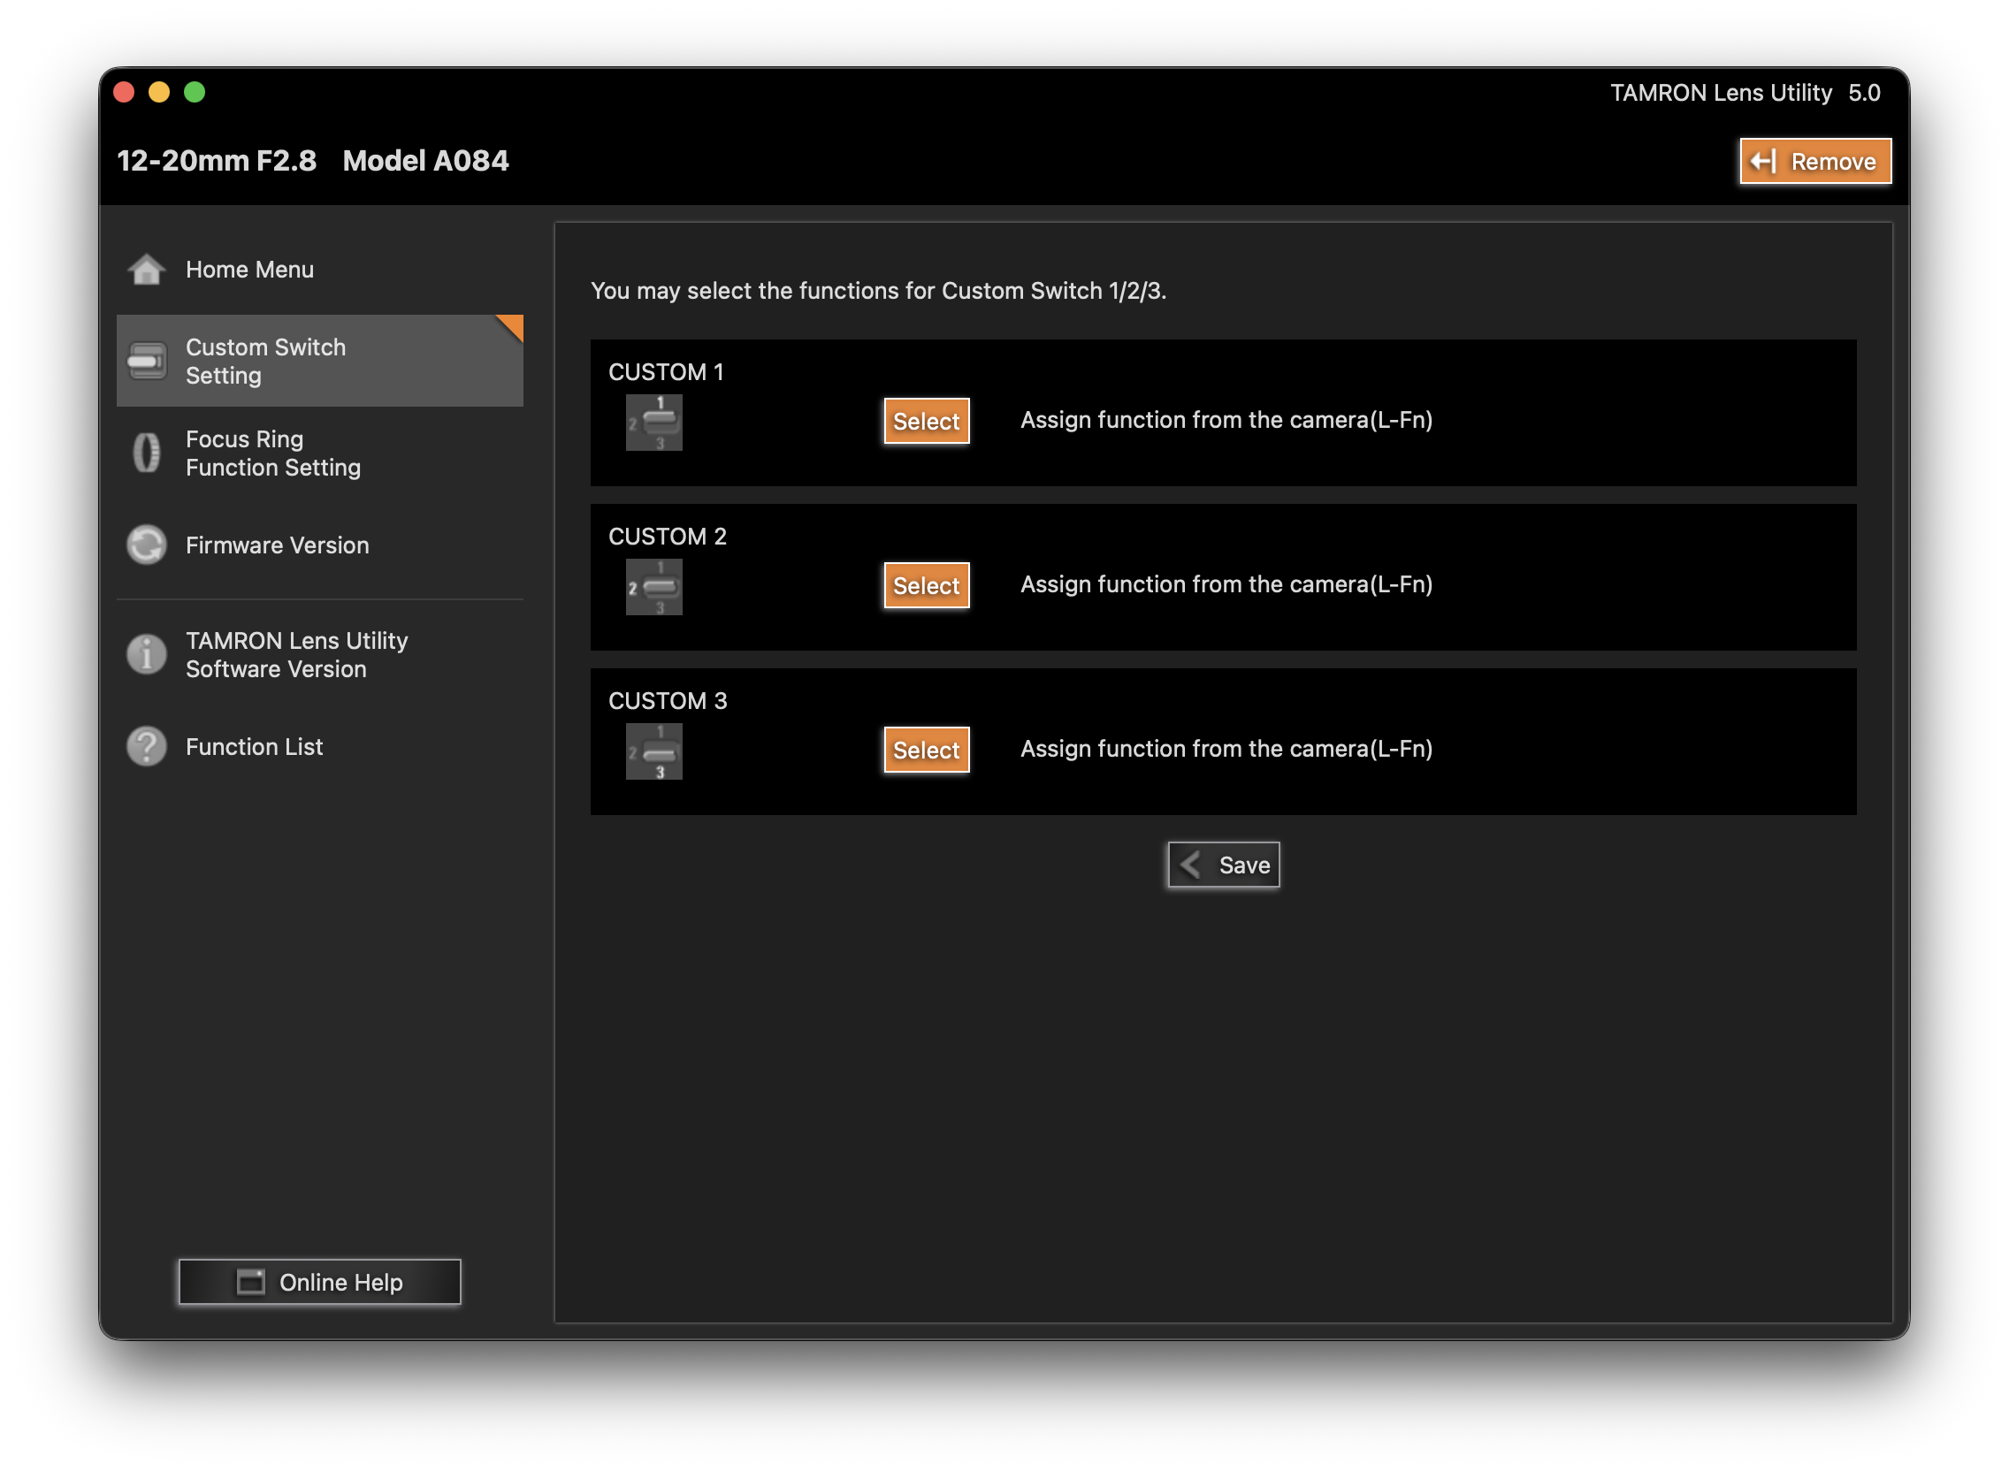Select a function for CUSTOM 1

click(x=926, y=421)
